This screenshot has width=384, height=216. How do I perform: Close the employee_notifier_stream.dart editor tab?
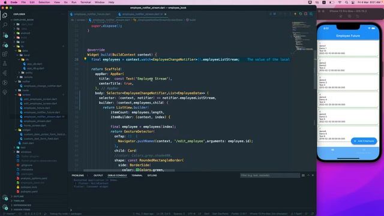(x=166, y=14)
